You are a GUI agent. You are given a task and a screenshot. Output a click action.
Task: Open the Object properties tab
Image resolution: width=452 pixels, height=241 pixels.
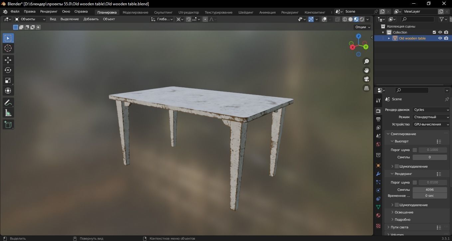click(378, 165)
